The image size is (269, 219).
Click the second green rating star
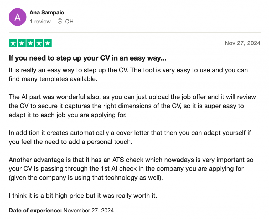point(22,43)
